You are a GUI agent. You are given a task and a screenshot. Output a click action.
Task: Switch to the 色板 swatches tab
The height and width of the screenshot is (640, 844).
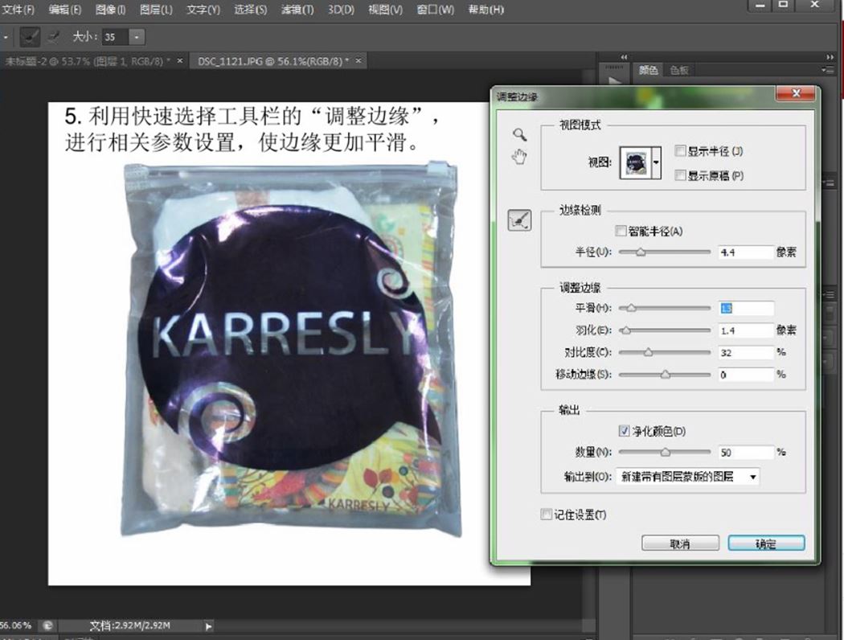tap(679, 70)
